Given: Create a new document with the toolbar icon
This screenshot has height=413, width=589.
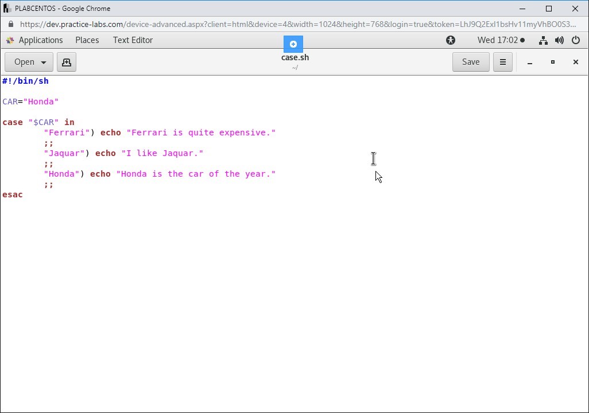Looking at the screenshot, I should [x=67, y=62].
